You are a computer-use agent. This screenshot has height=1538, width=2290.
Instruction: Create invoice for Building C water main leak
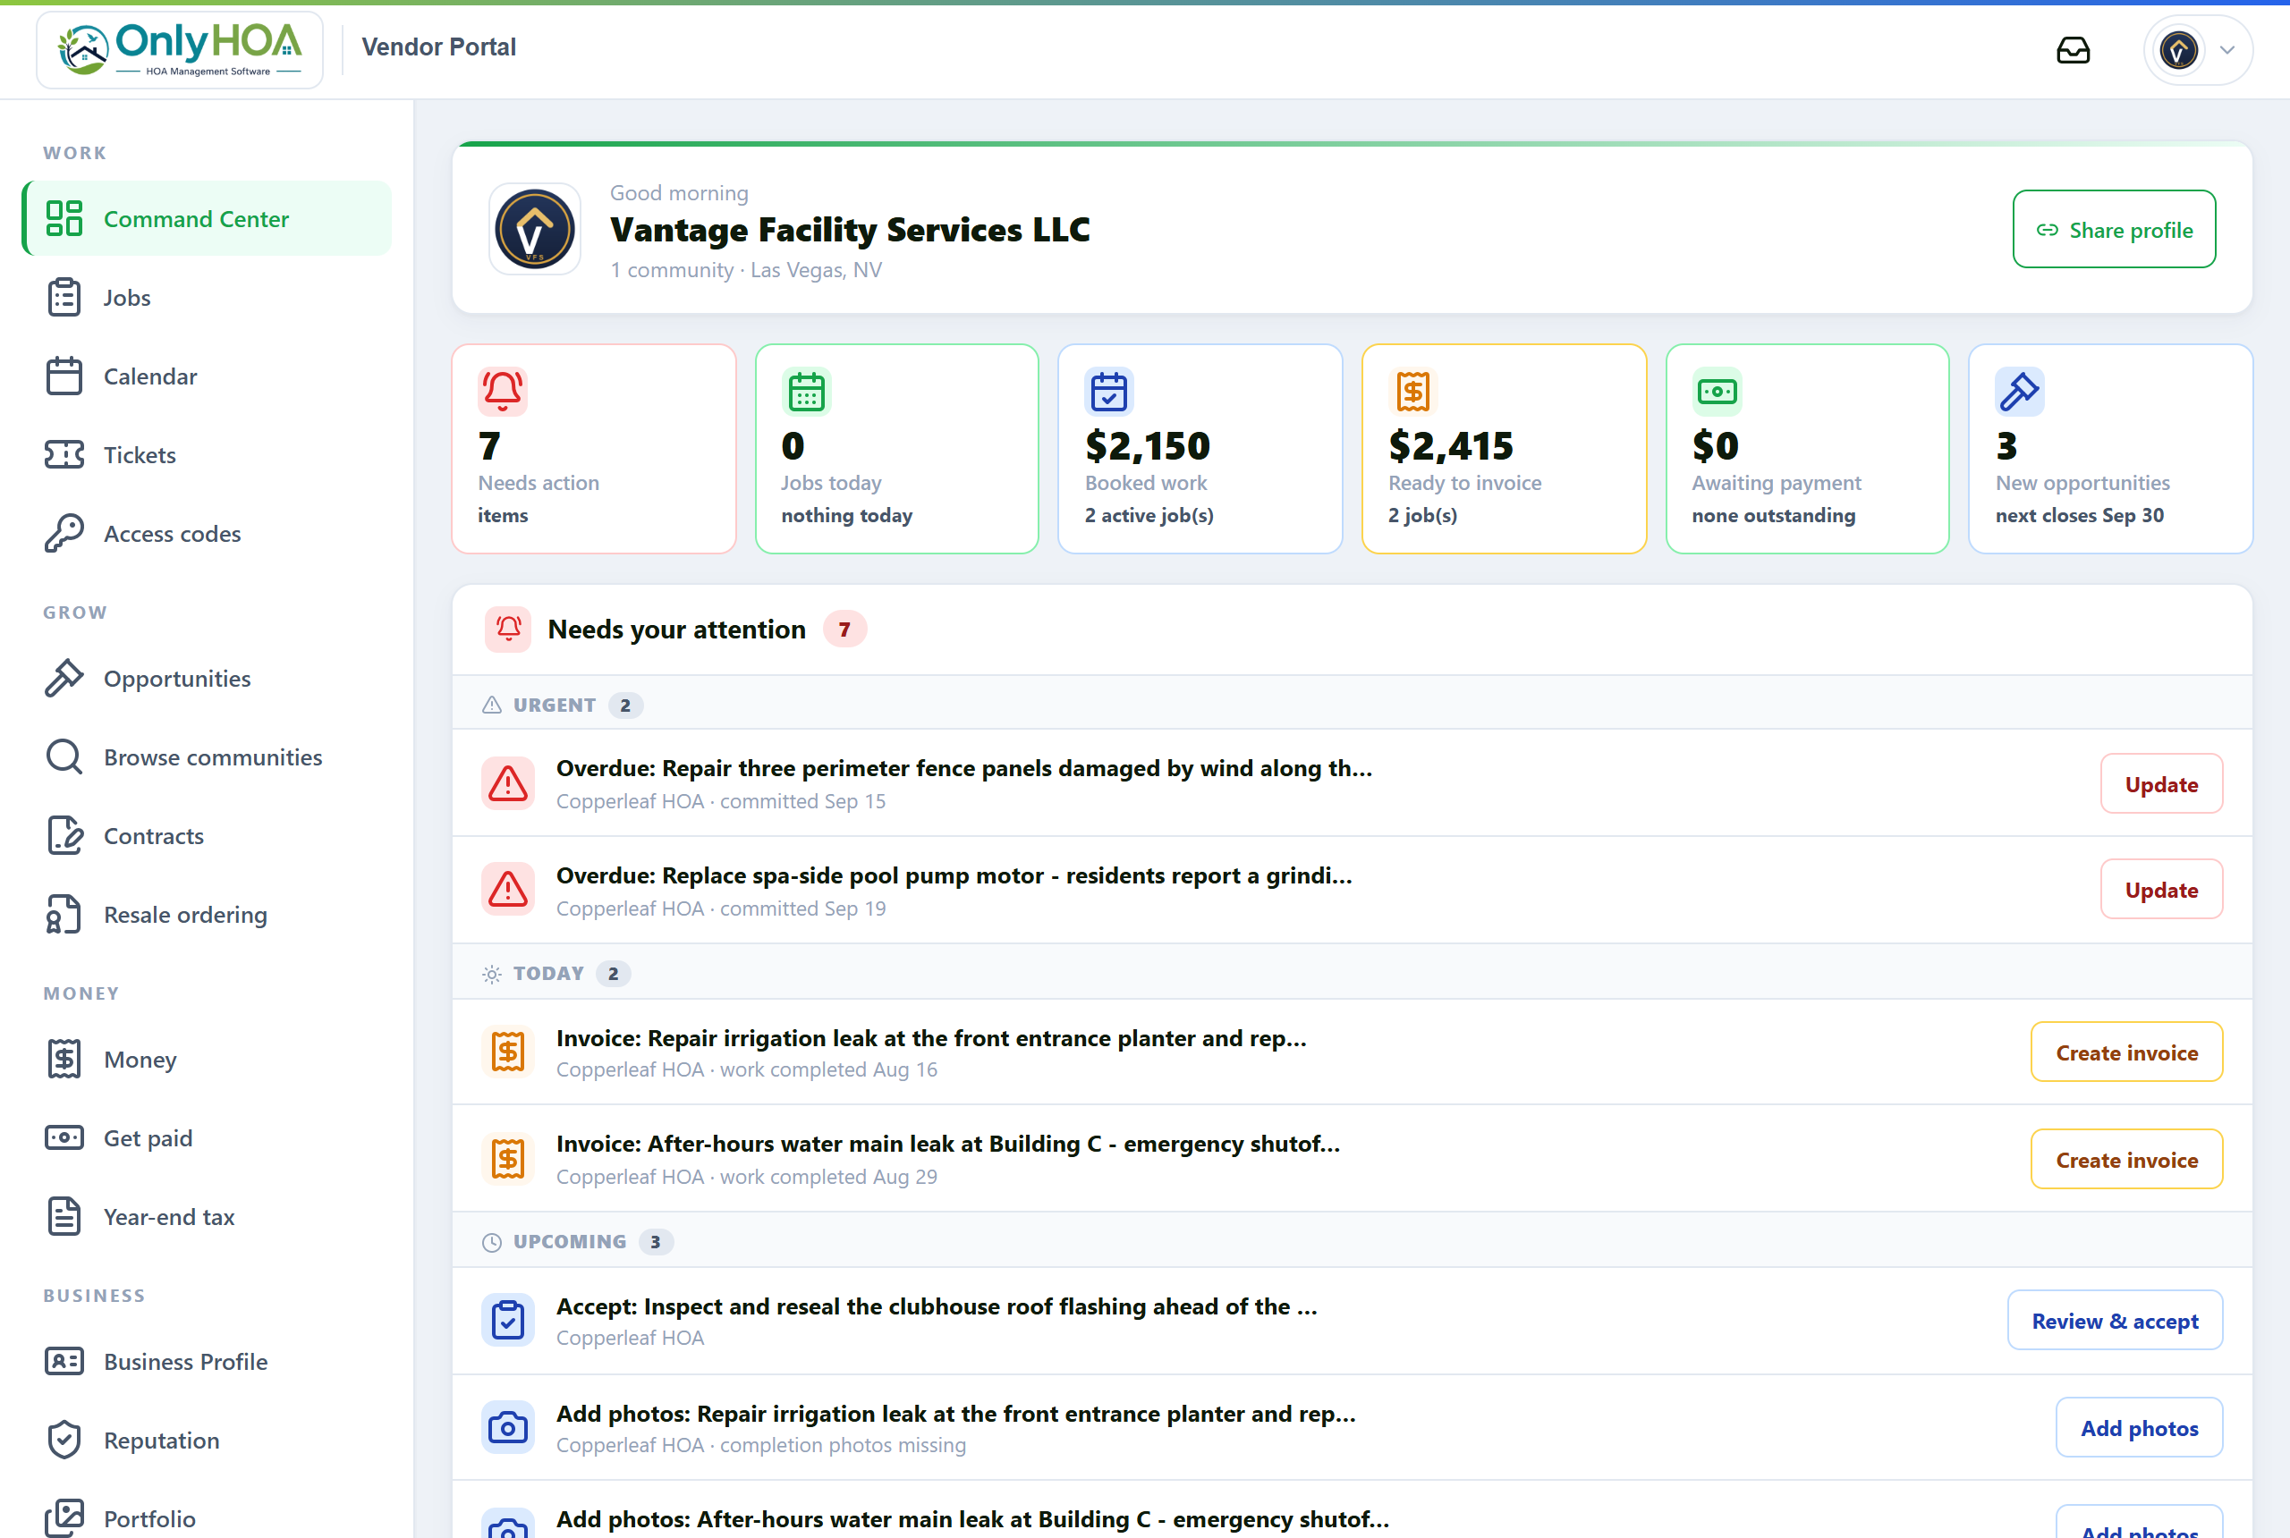coord(2126,1160)
